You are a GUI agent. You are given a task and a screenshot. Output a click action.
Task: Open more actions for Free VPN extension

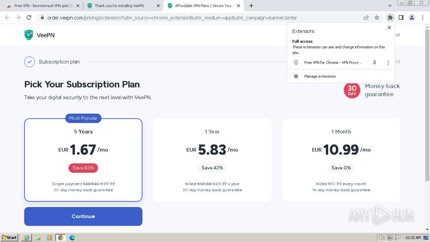pyautogui.click(x=388, y=63)
